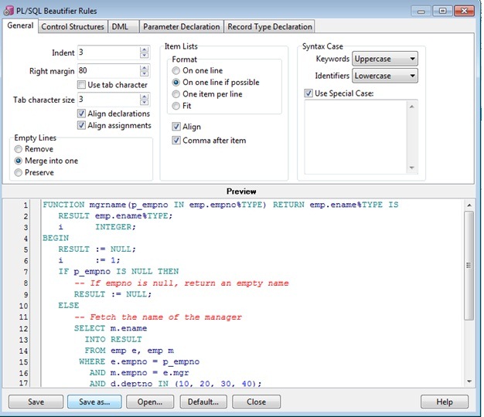This screenshot has height=417, width=484.
Task: Uncheck the Comma after item option
Action: tap(176, 141)
